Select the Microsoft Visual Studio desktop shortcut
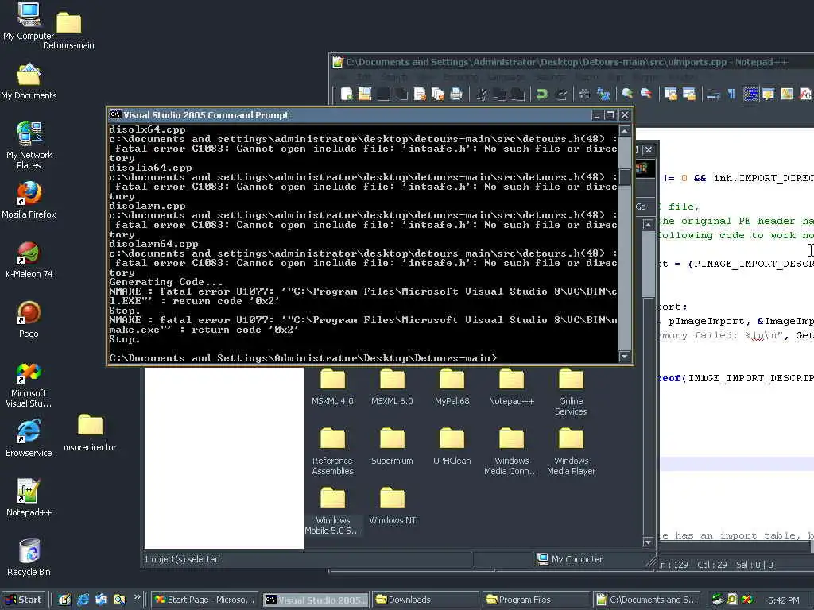The image size is (814, 610). pos(29,384)
